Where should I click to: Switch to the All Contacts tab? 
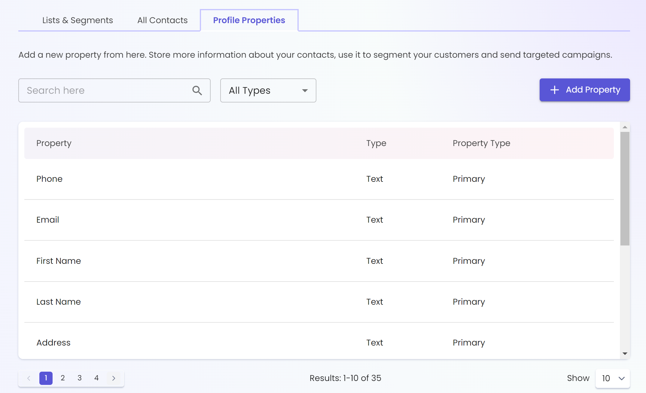click(x=162, y=19)
